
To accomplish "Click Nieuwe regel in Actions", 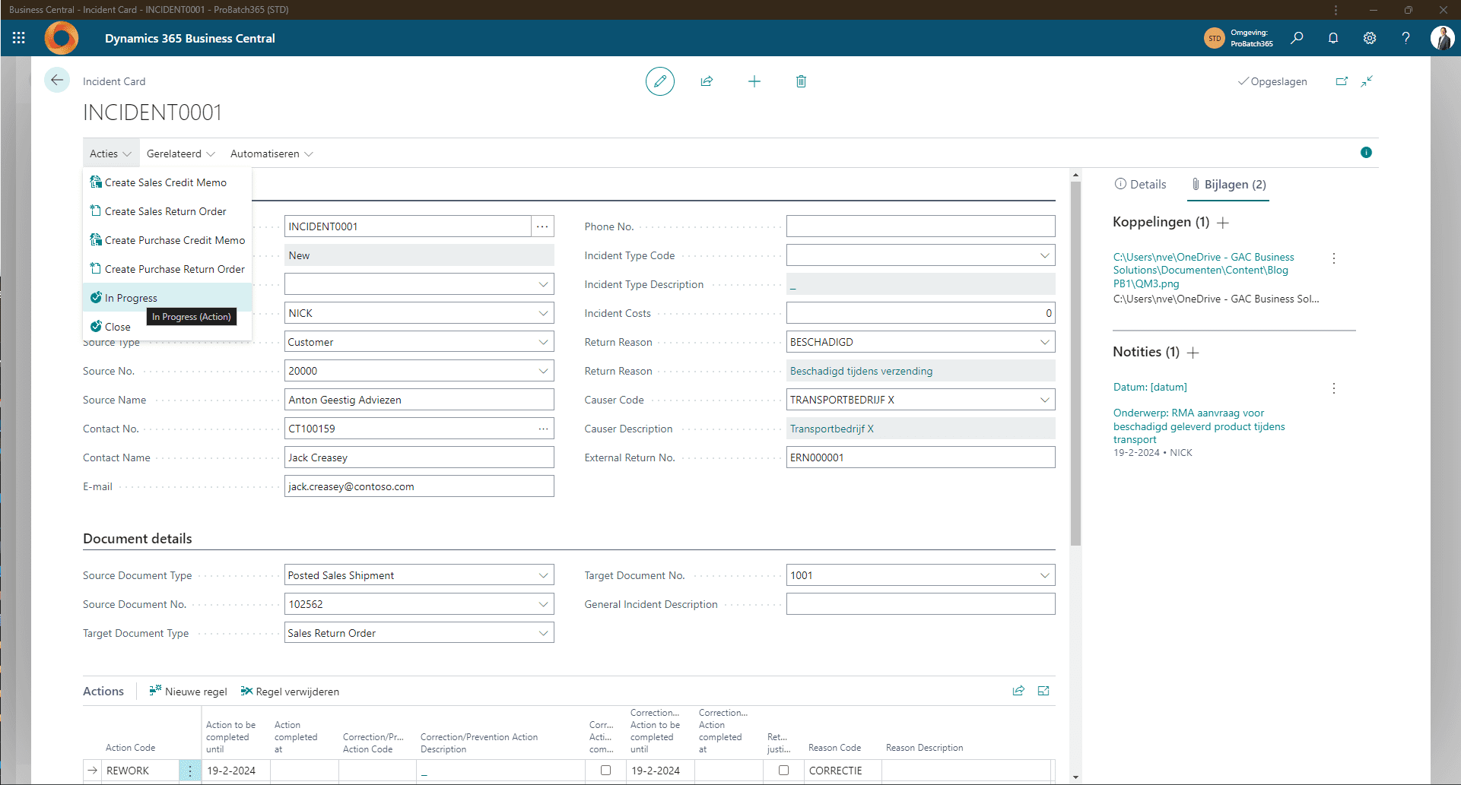I will tap(188, 692).
